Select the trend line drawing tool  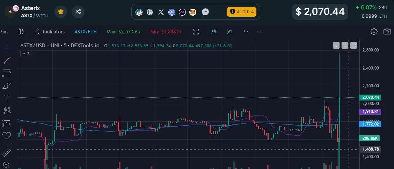coord(7,61)
